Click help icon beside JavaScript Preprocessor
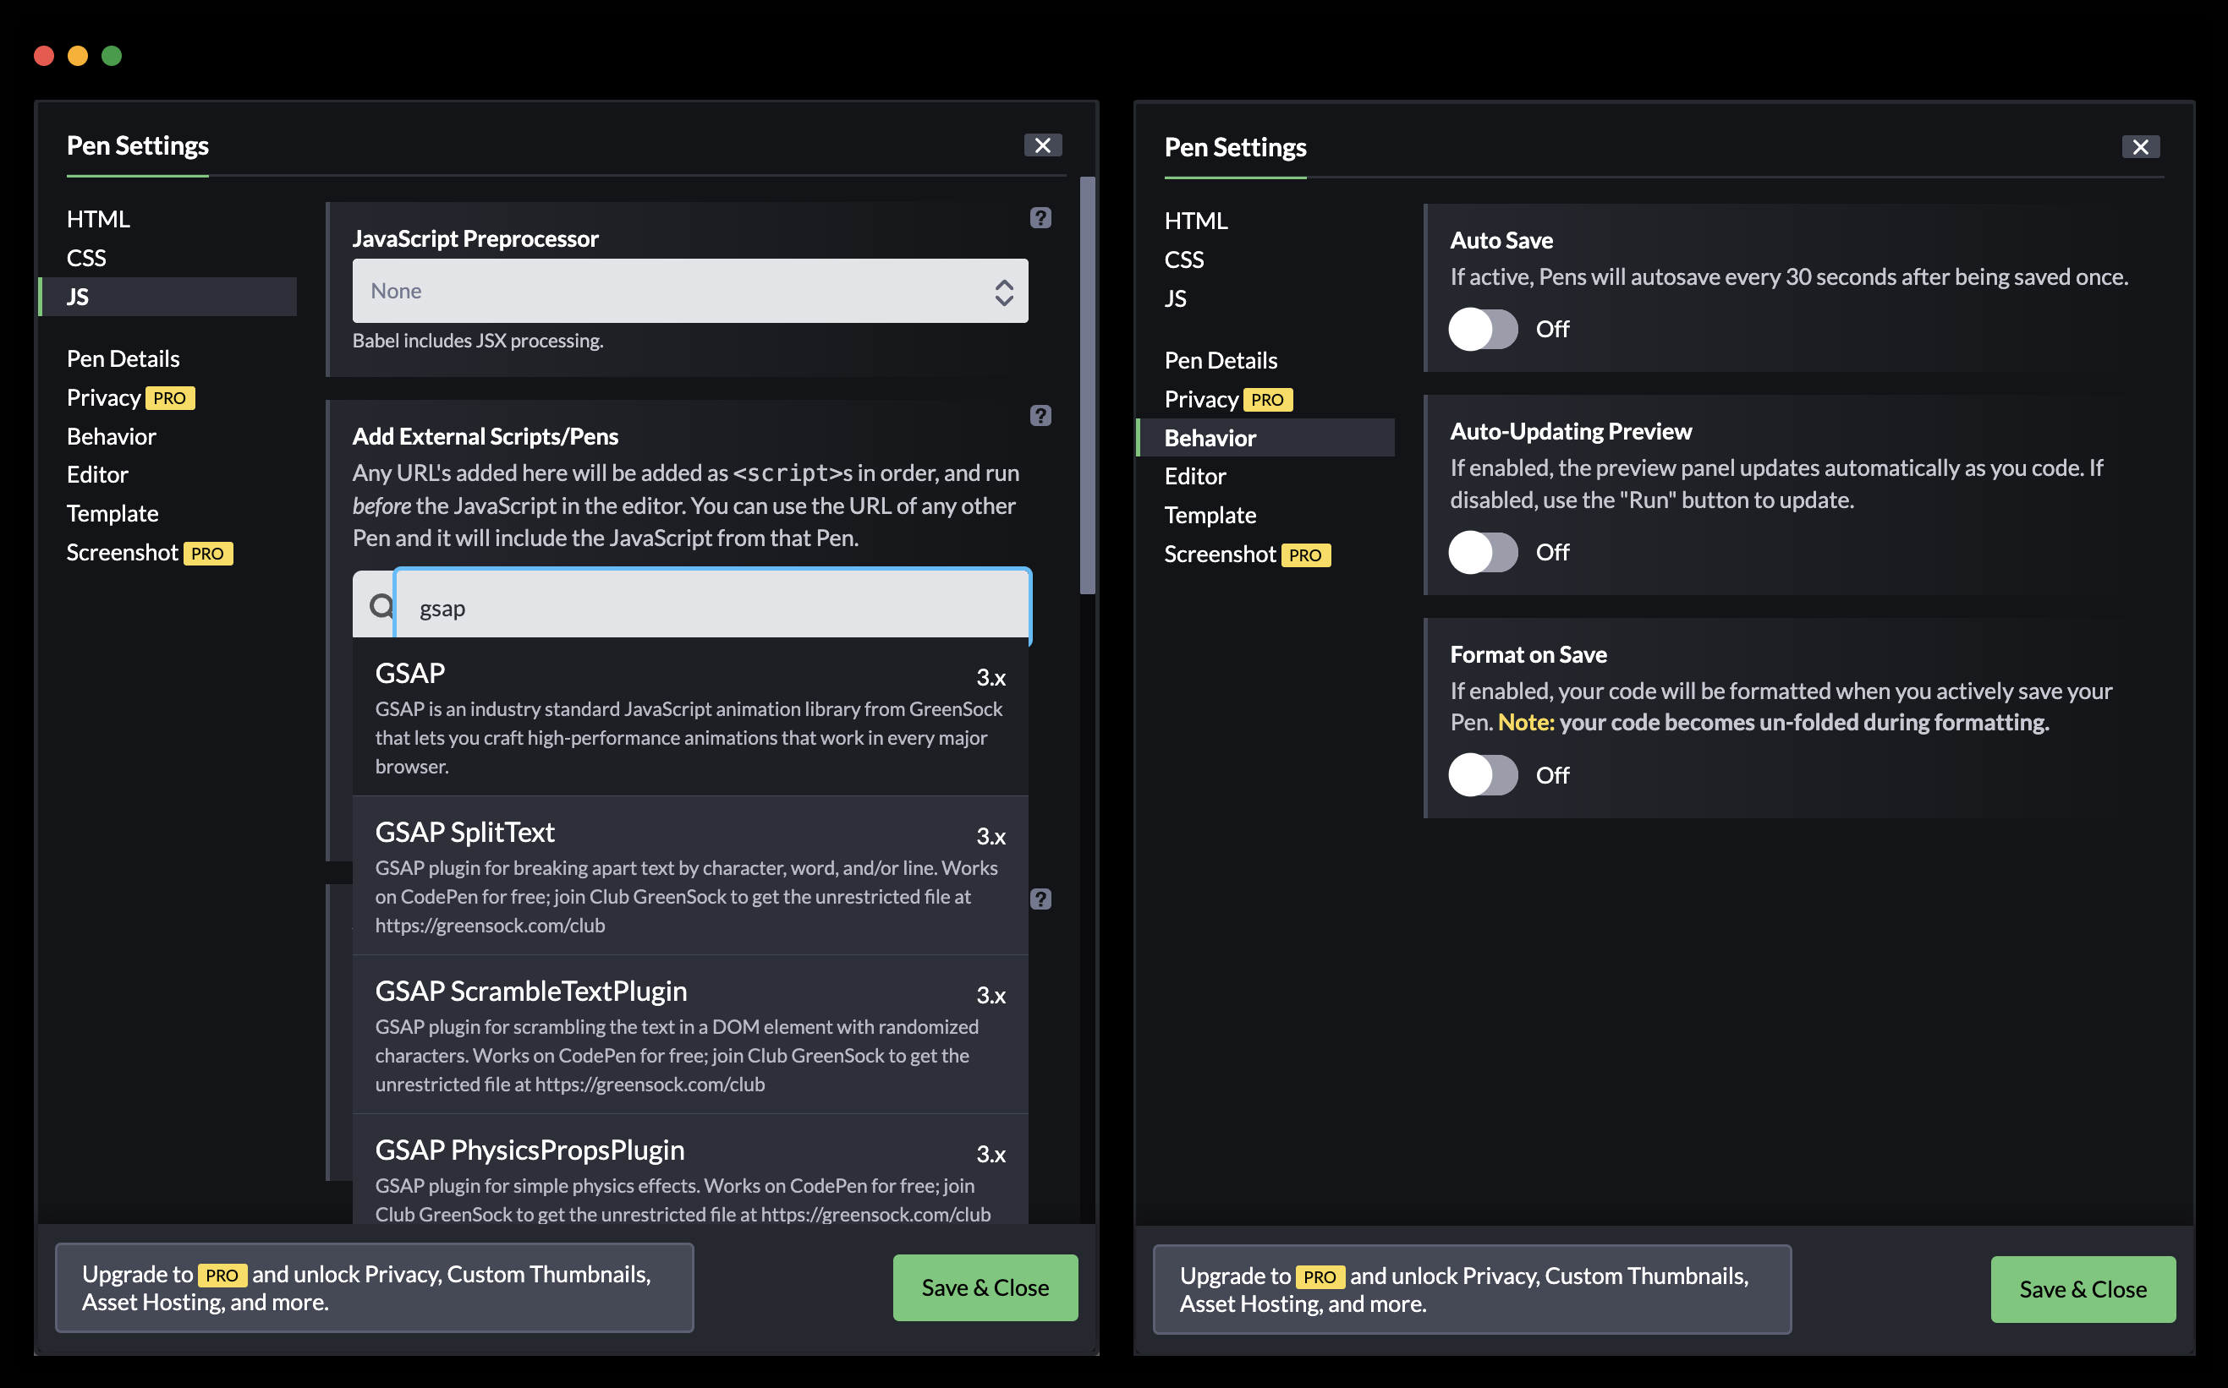 tap(1040, 217)
